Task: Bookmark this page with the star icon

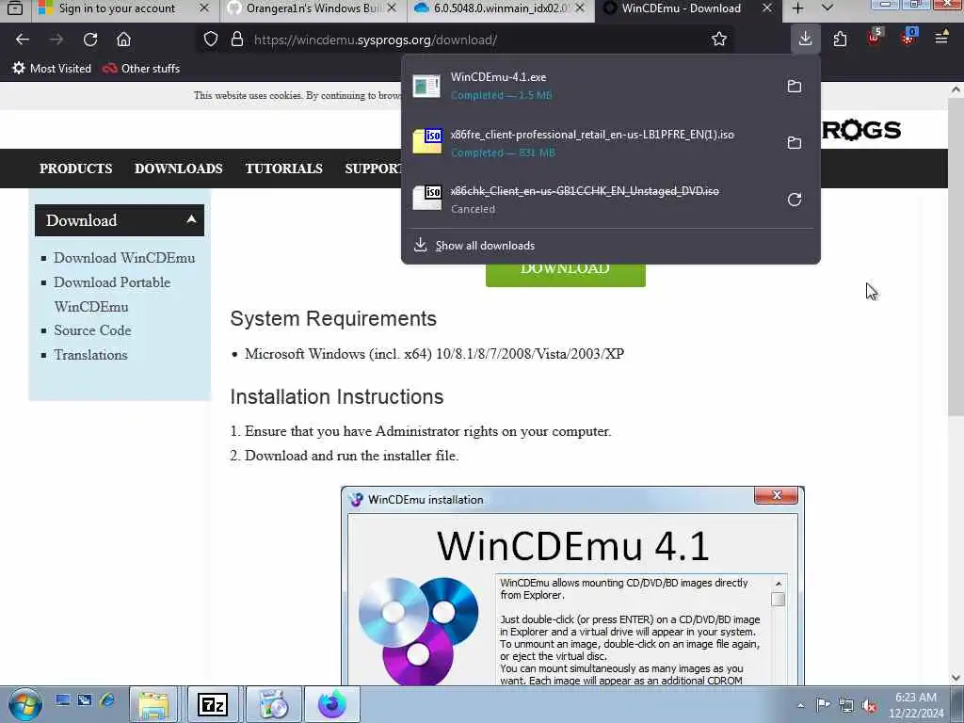Action: click(x=719, y=40)
